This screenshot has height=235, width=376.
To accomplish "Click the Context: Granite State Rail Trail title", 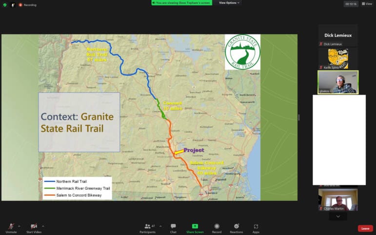I will [77, 122].
